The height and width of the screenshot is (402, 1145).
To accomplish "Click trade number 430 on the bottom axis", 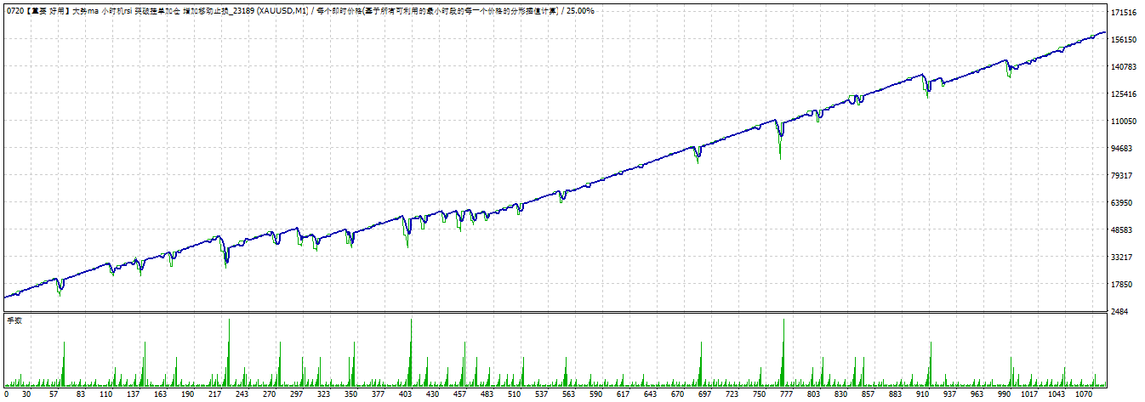I will click(432, 394).
